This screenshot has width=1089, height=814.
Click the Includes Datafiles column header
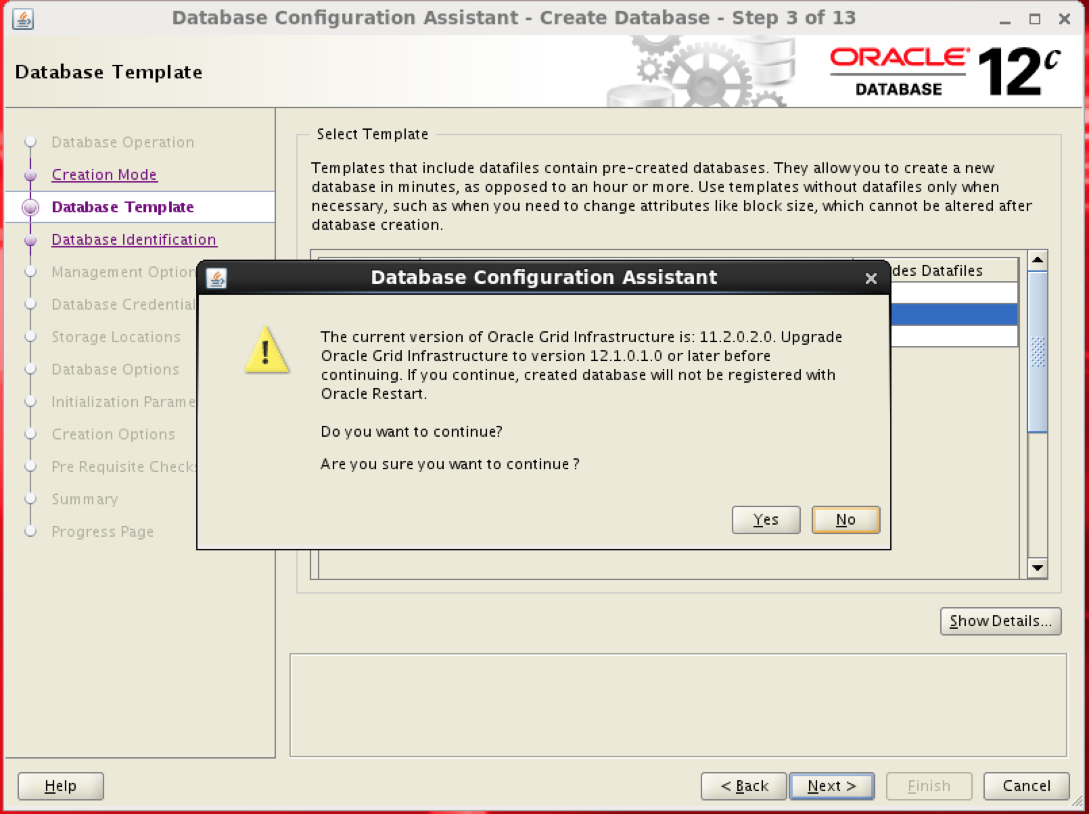click(954, 270)
